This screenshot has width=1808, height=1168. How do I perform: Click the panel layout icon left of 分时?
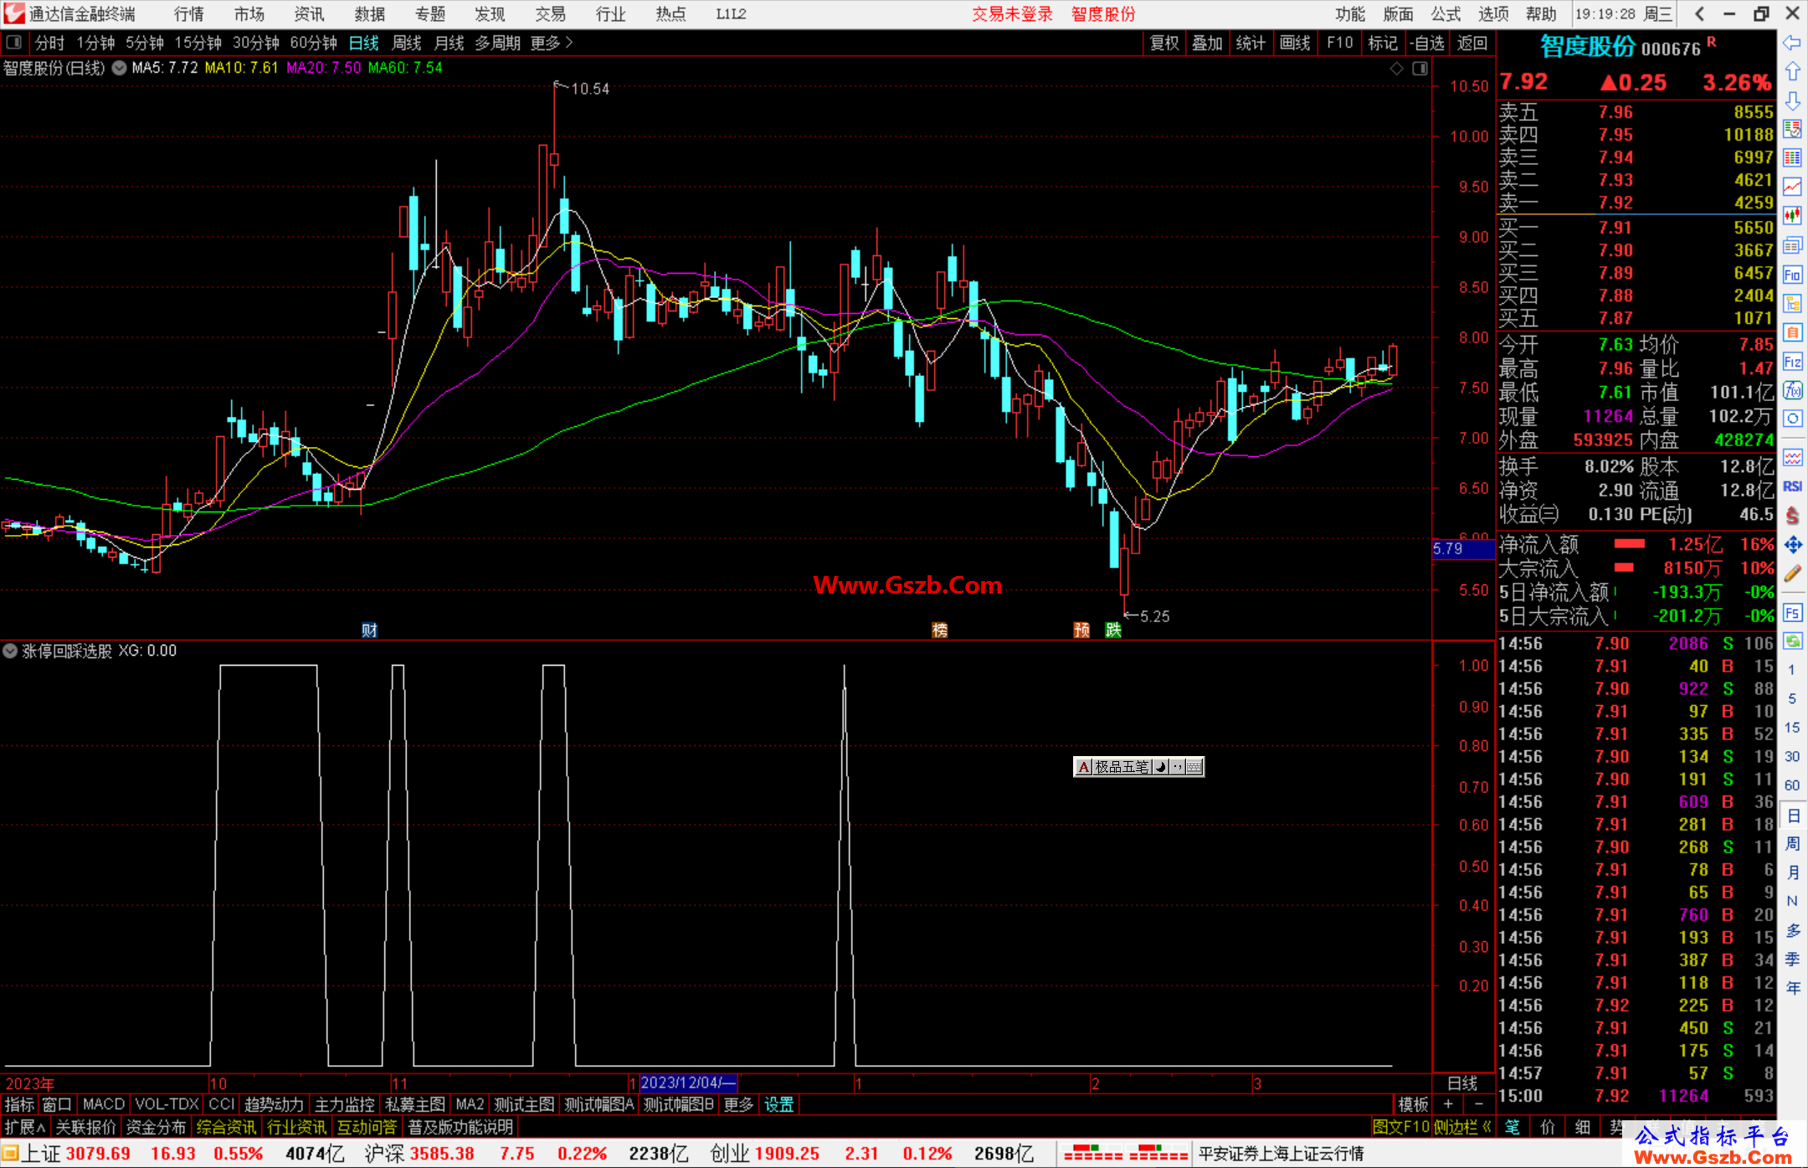coord(14,43)
